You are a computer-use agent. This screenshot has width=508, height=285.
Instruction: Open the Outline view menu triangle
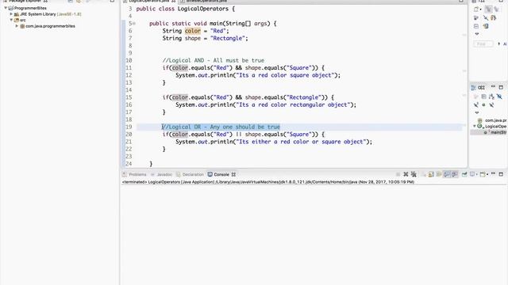pos(476,112)
